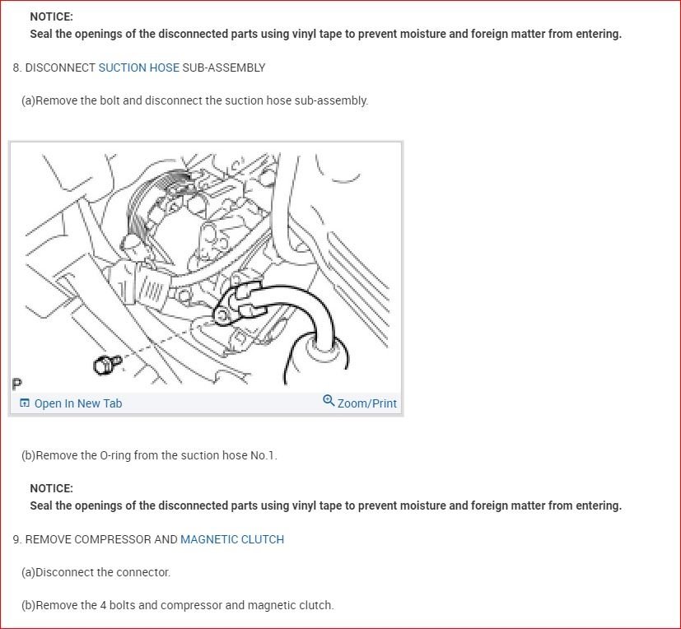
Task: Open the SUCTION HOSE link
Action: (138, 68)
